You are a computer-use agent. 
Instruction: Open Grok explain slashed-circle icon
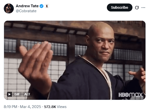click(x=137, y=7)
